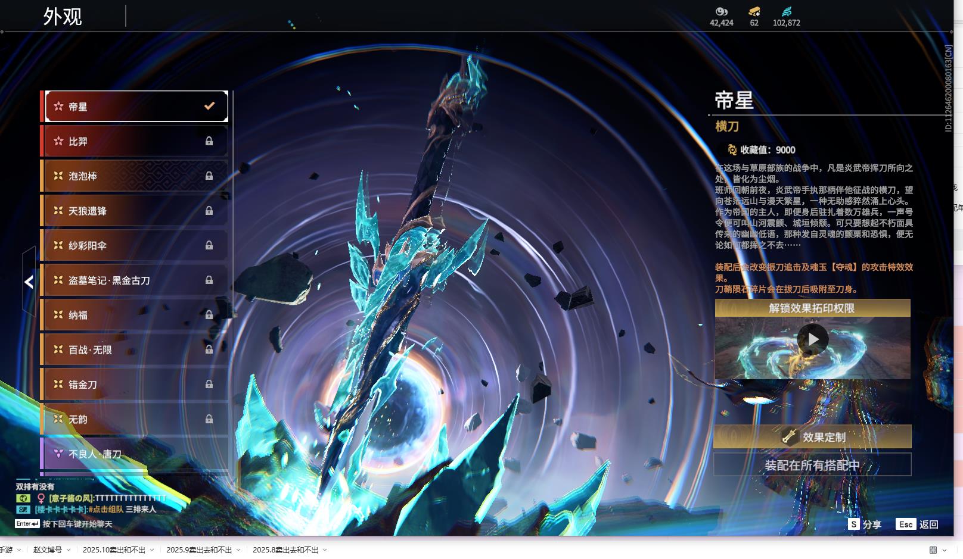This screenshot has height=559, width=963.
Task: Click the lock icon on 错金刀
Action: tap(209, 384)
